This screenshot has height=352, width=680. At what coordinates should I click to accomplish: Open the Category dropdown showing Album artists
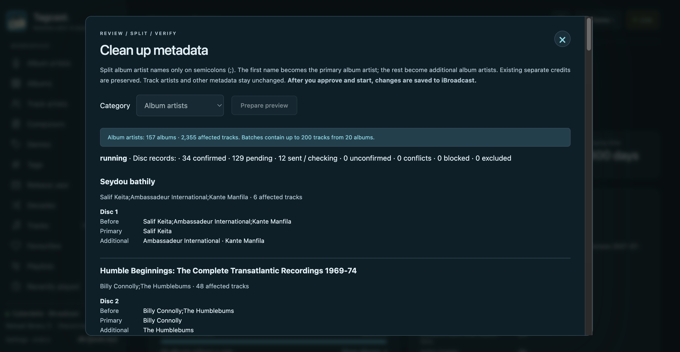[x=180, y=105]
